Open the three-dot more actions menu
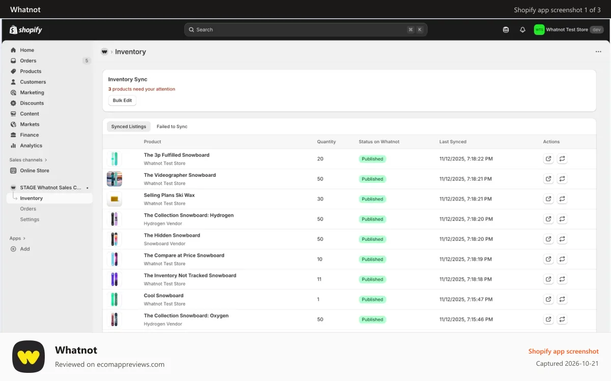 (598, 52)
